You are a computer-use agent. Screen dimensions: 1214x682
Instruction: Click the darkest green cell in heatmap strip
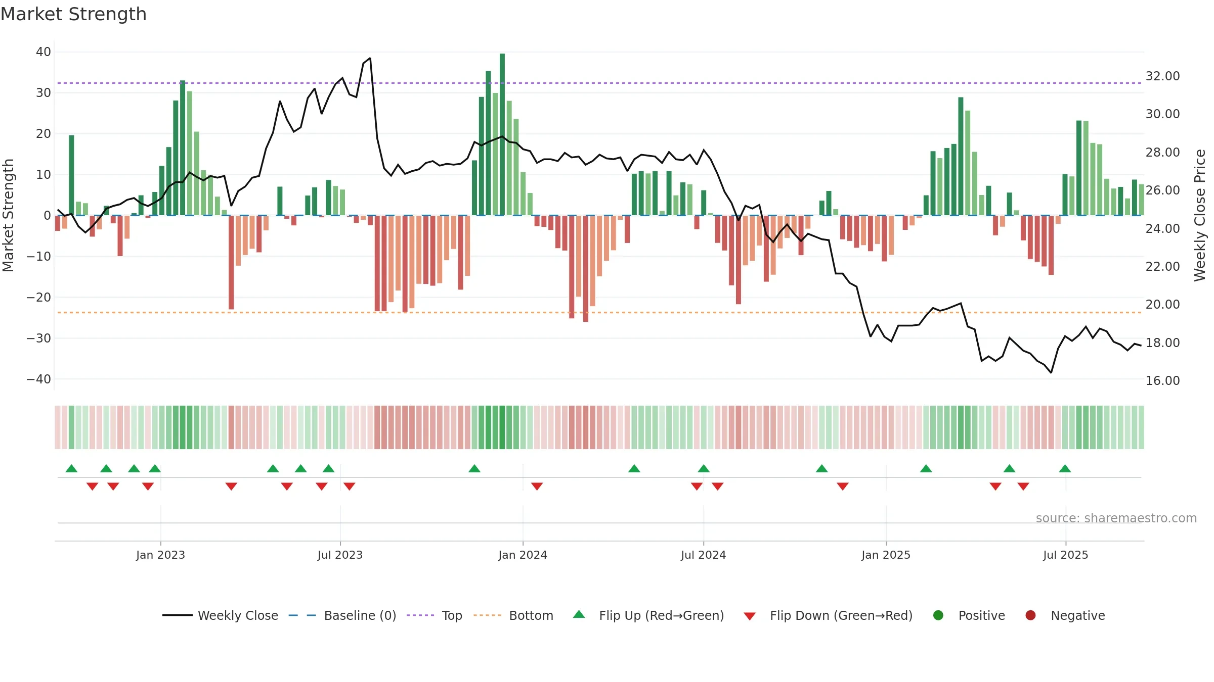point(502,427)
